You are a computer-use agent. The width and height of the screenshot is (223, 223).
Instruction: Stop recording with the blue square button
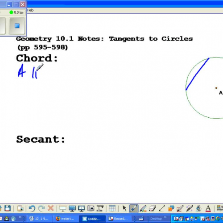pyautogui.click(x=17, y=26)
